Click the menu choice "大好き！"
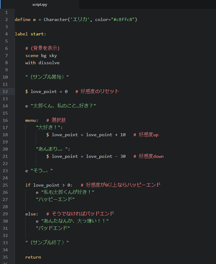This screenshot has width=216, height=264. click(48, 127)
